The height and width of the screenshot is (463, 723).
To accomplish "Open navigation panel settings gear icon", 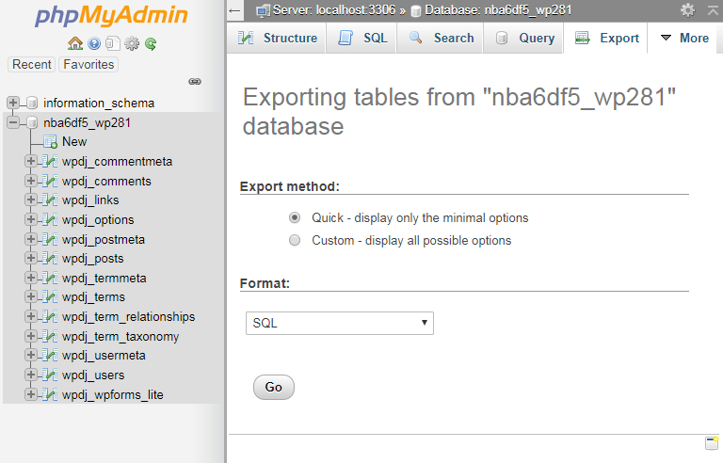I will click(x=132, y=44).
